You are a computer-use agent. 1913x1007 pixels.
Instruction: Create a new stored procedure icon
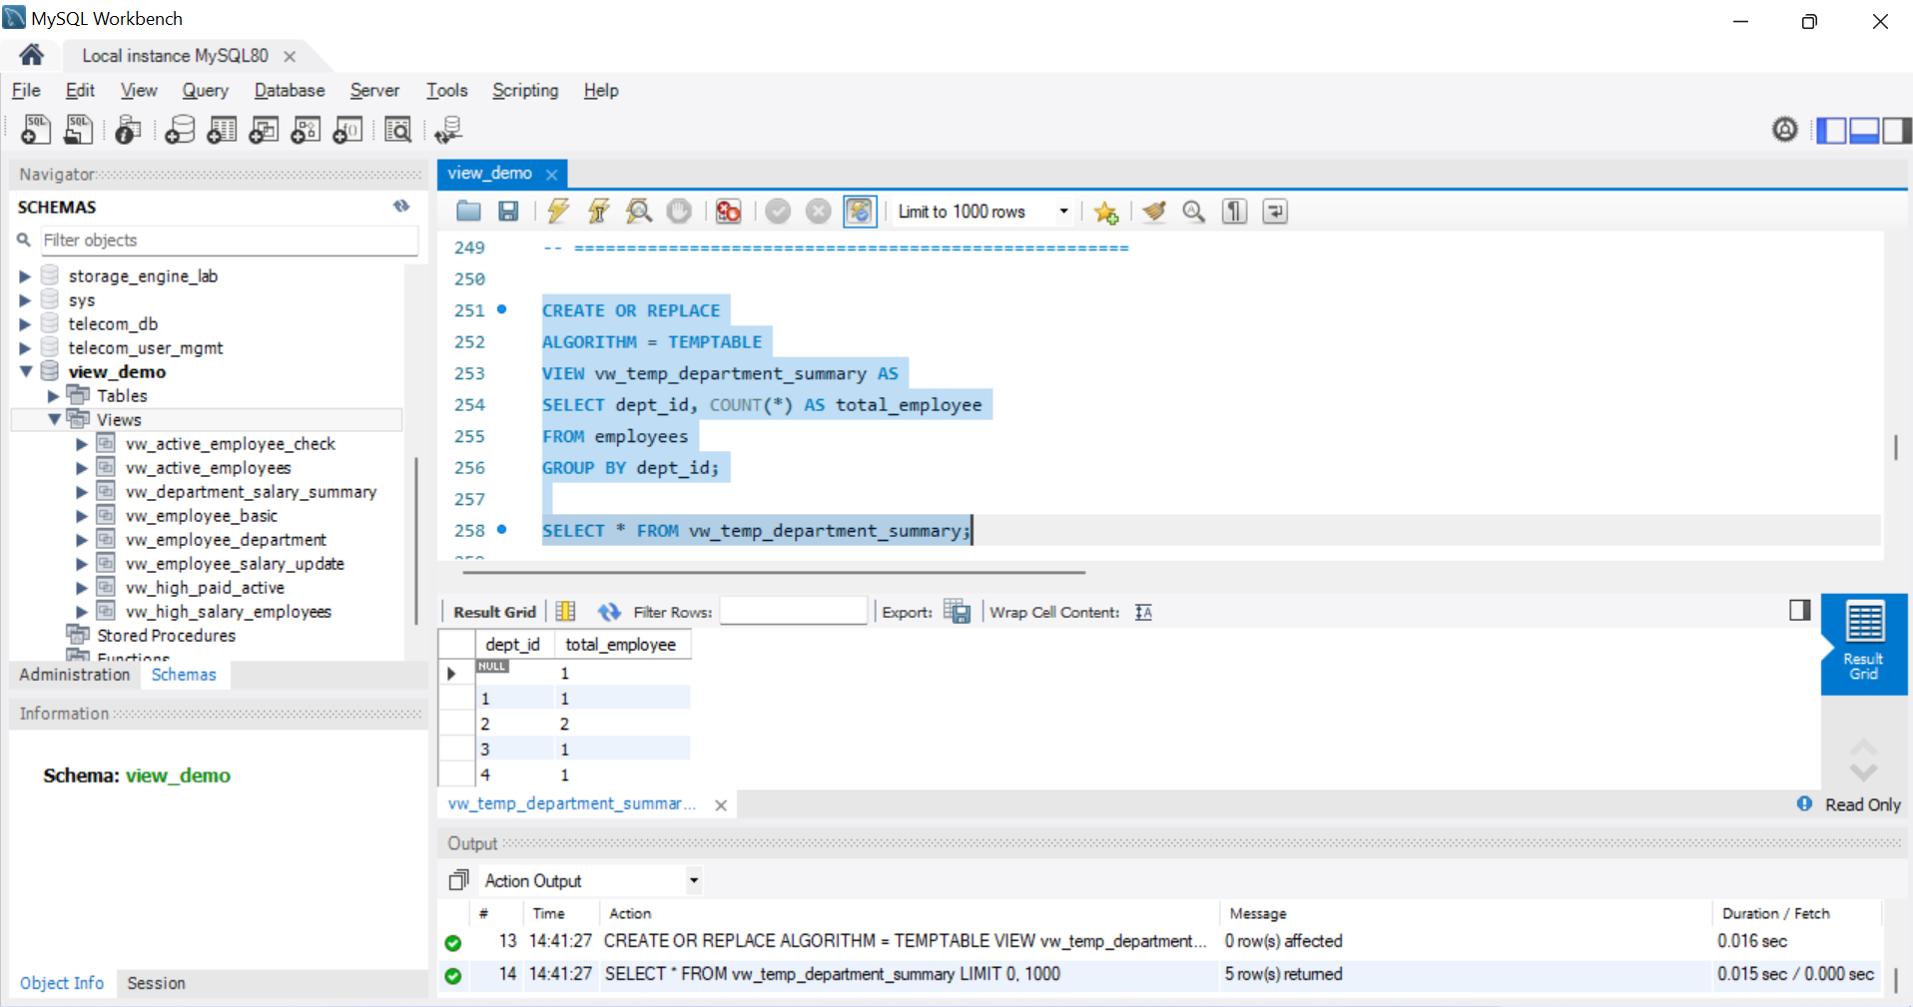point(306,129)
